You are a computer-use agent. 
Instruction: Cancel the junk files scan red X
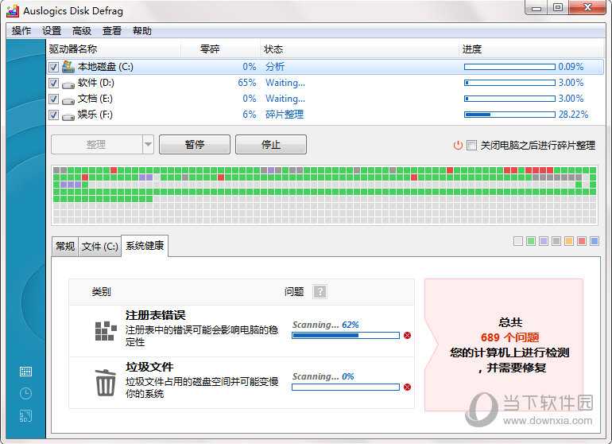[407, 387]
